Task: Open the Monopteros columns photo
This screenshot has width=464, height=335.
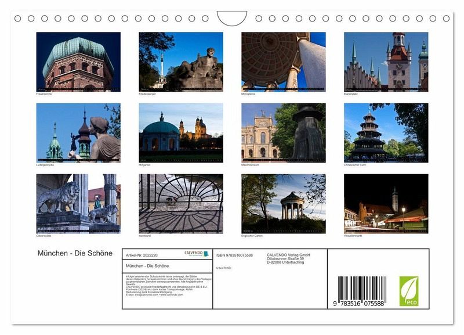Action: (x=283, y=62)
